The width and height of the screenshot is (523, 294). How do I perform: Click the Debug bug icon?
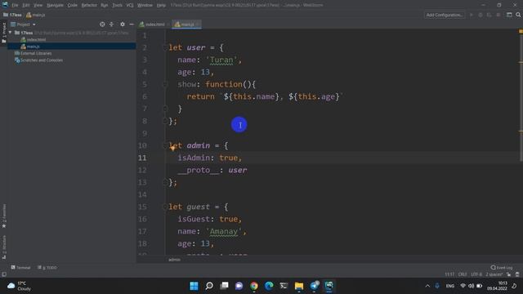pos(481,15)
